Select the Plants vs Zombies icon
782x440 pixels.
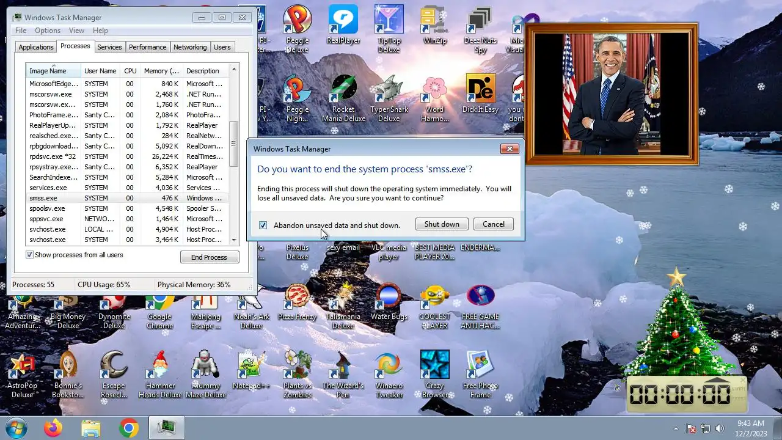coord(298,375)
